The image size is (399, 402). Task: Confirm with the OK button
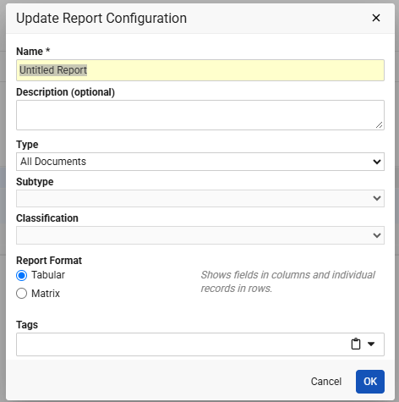coord(370,382)
